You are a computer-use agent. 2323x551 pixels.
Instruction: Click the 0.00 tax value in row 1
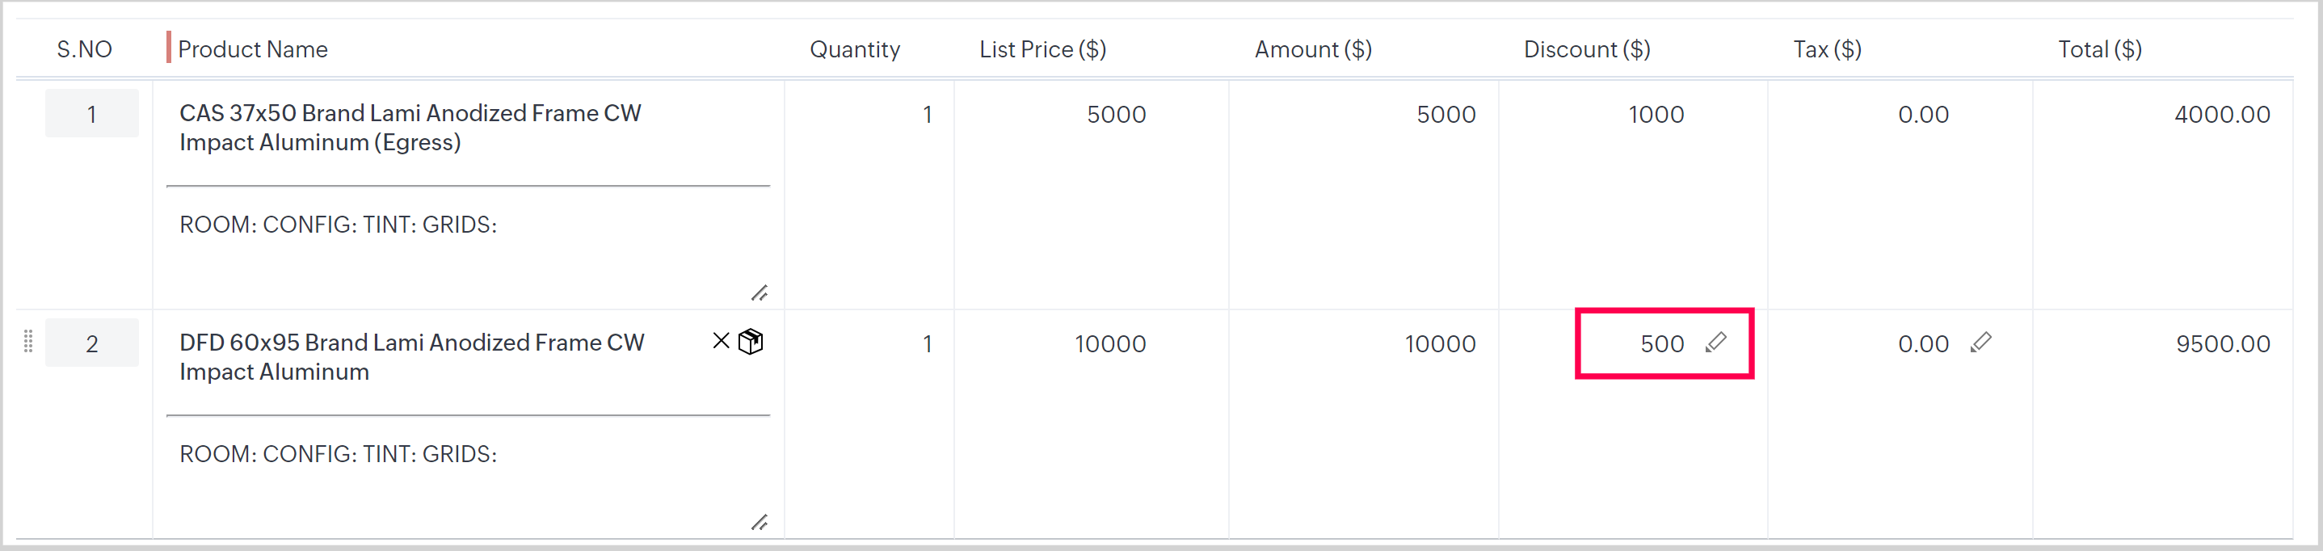click(1922, 115)
